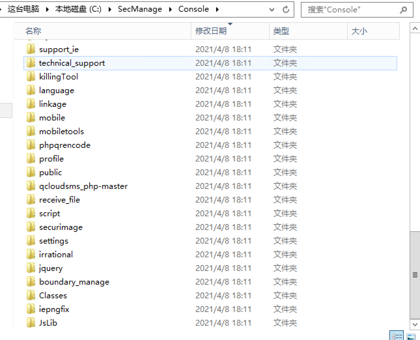Click the refresh icon in address bar
Image resolution: width=420 pixels, height=340 pixels.
(286, 9)
